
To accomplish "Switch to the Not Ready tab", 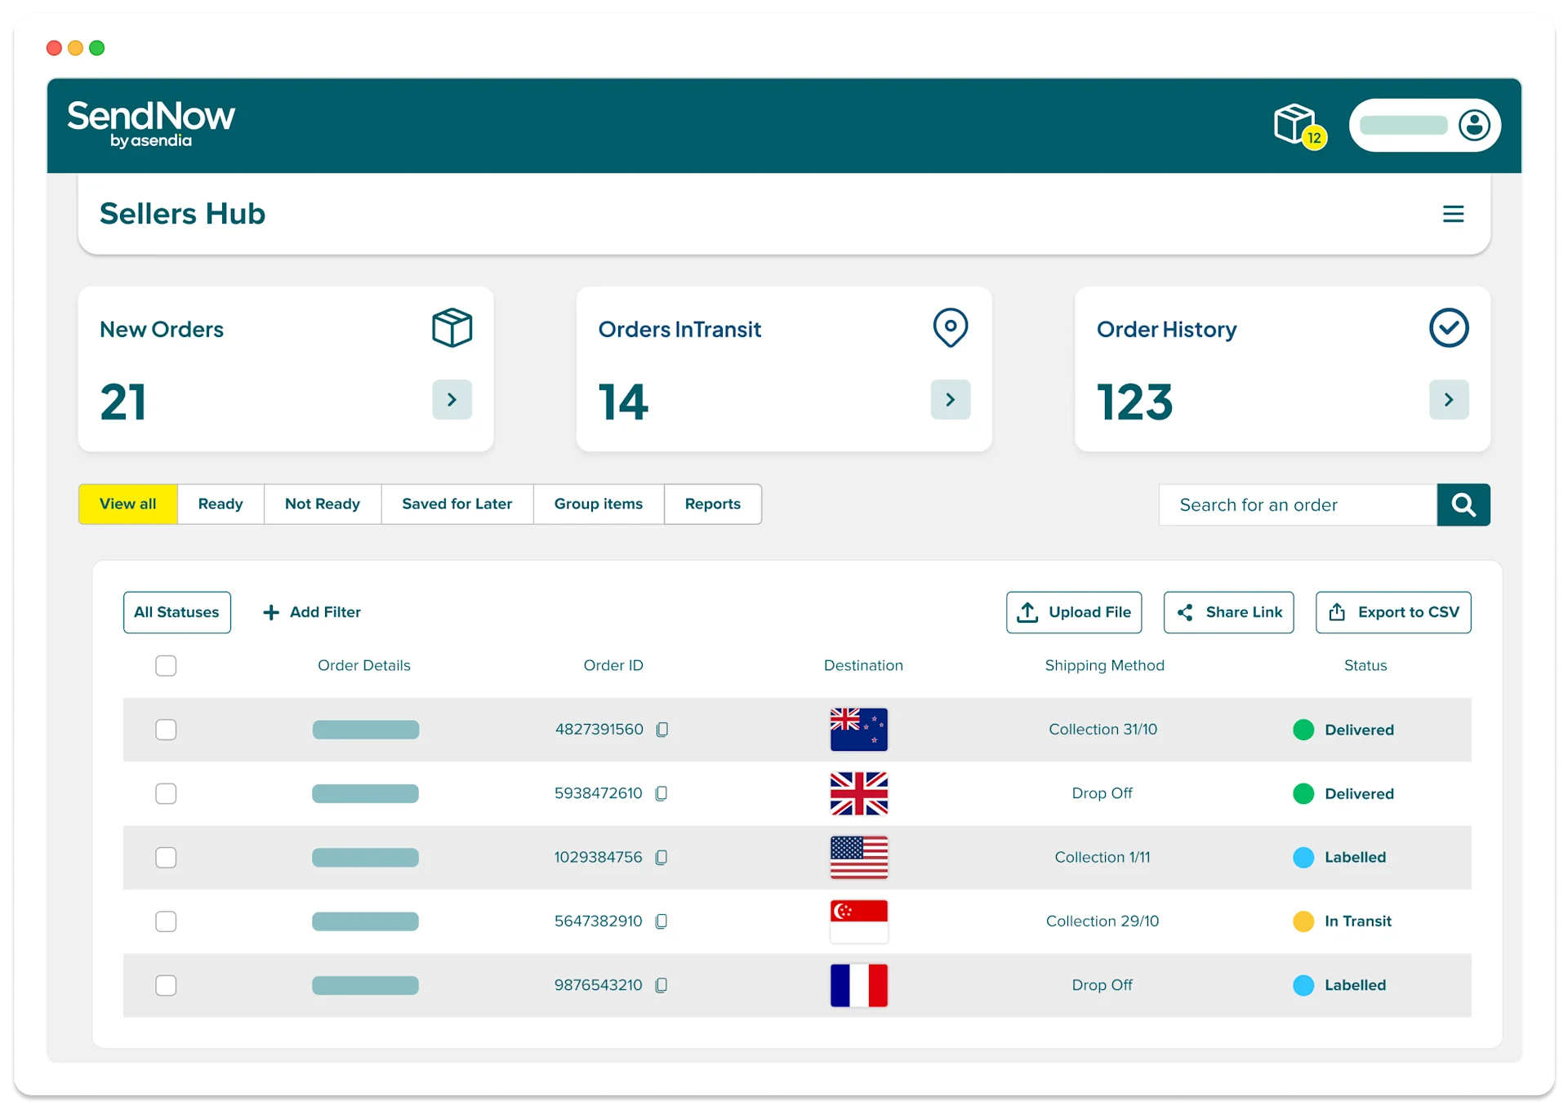I will click(x=322, y=504).
